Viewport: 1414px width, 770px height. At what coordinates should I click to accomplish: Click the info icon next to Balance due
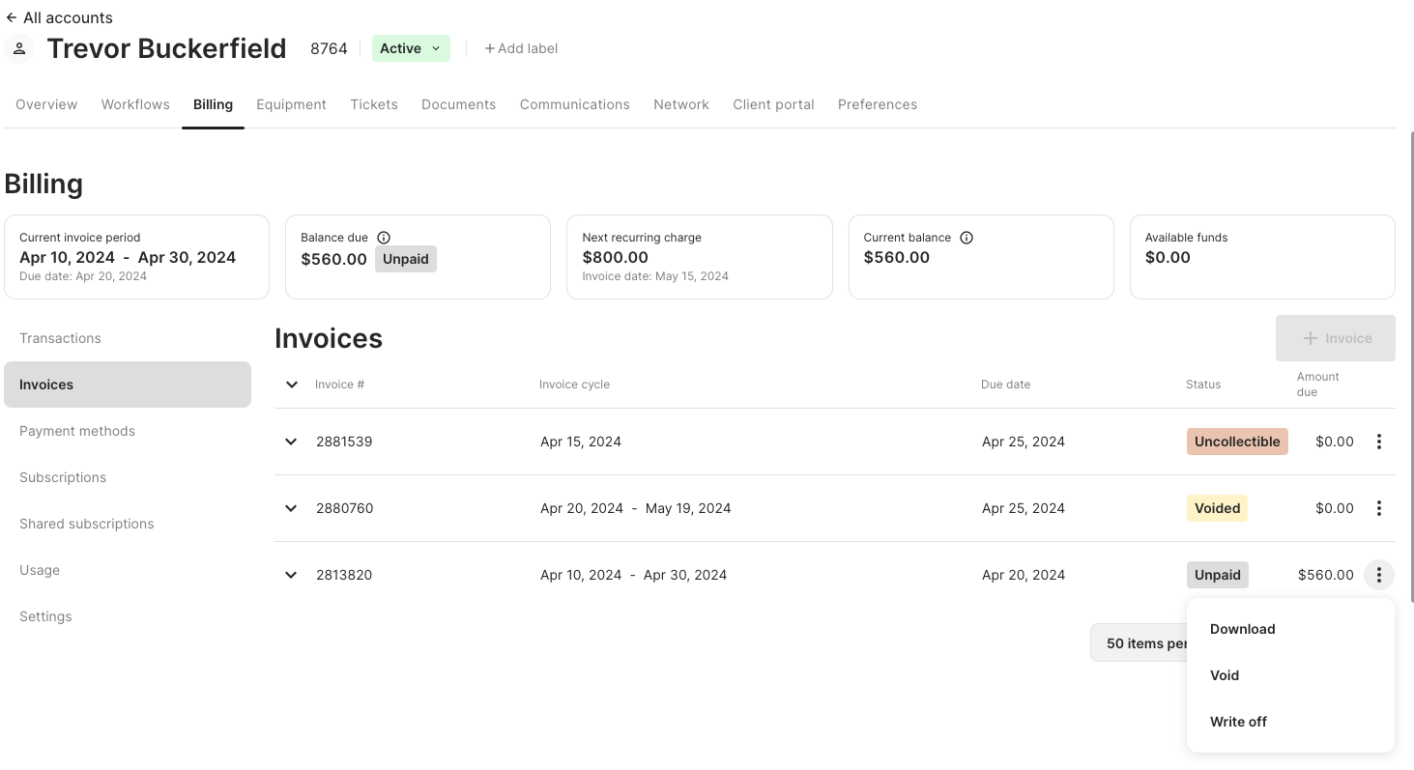point(384,238)
